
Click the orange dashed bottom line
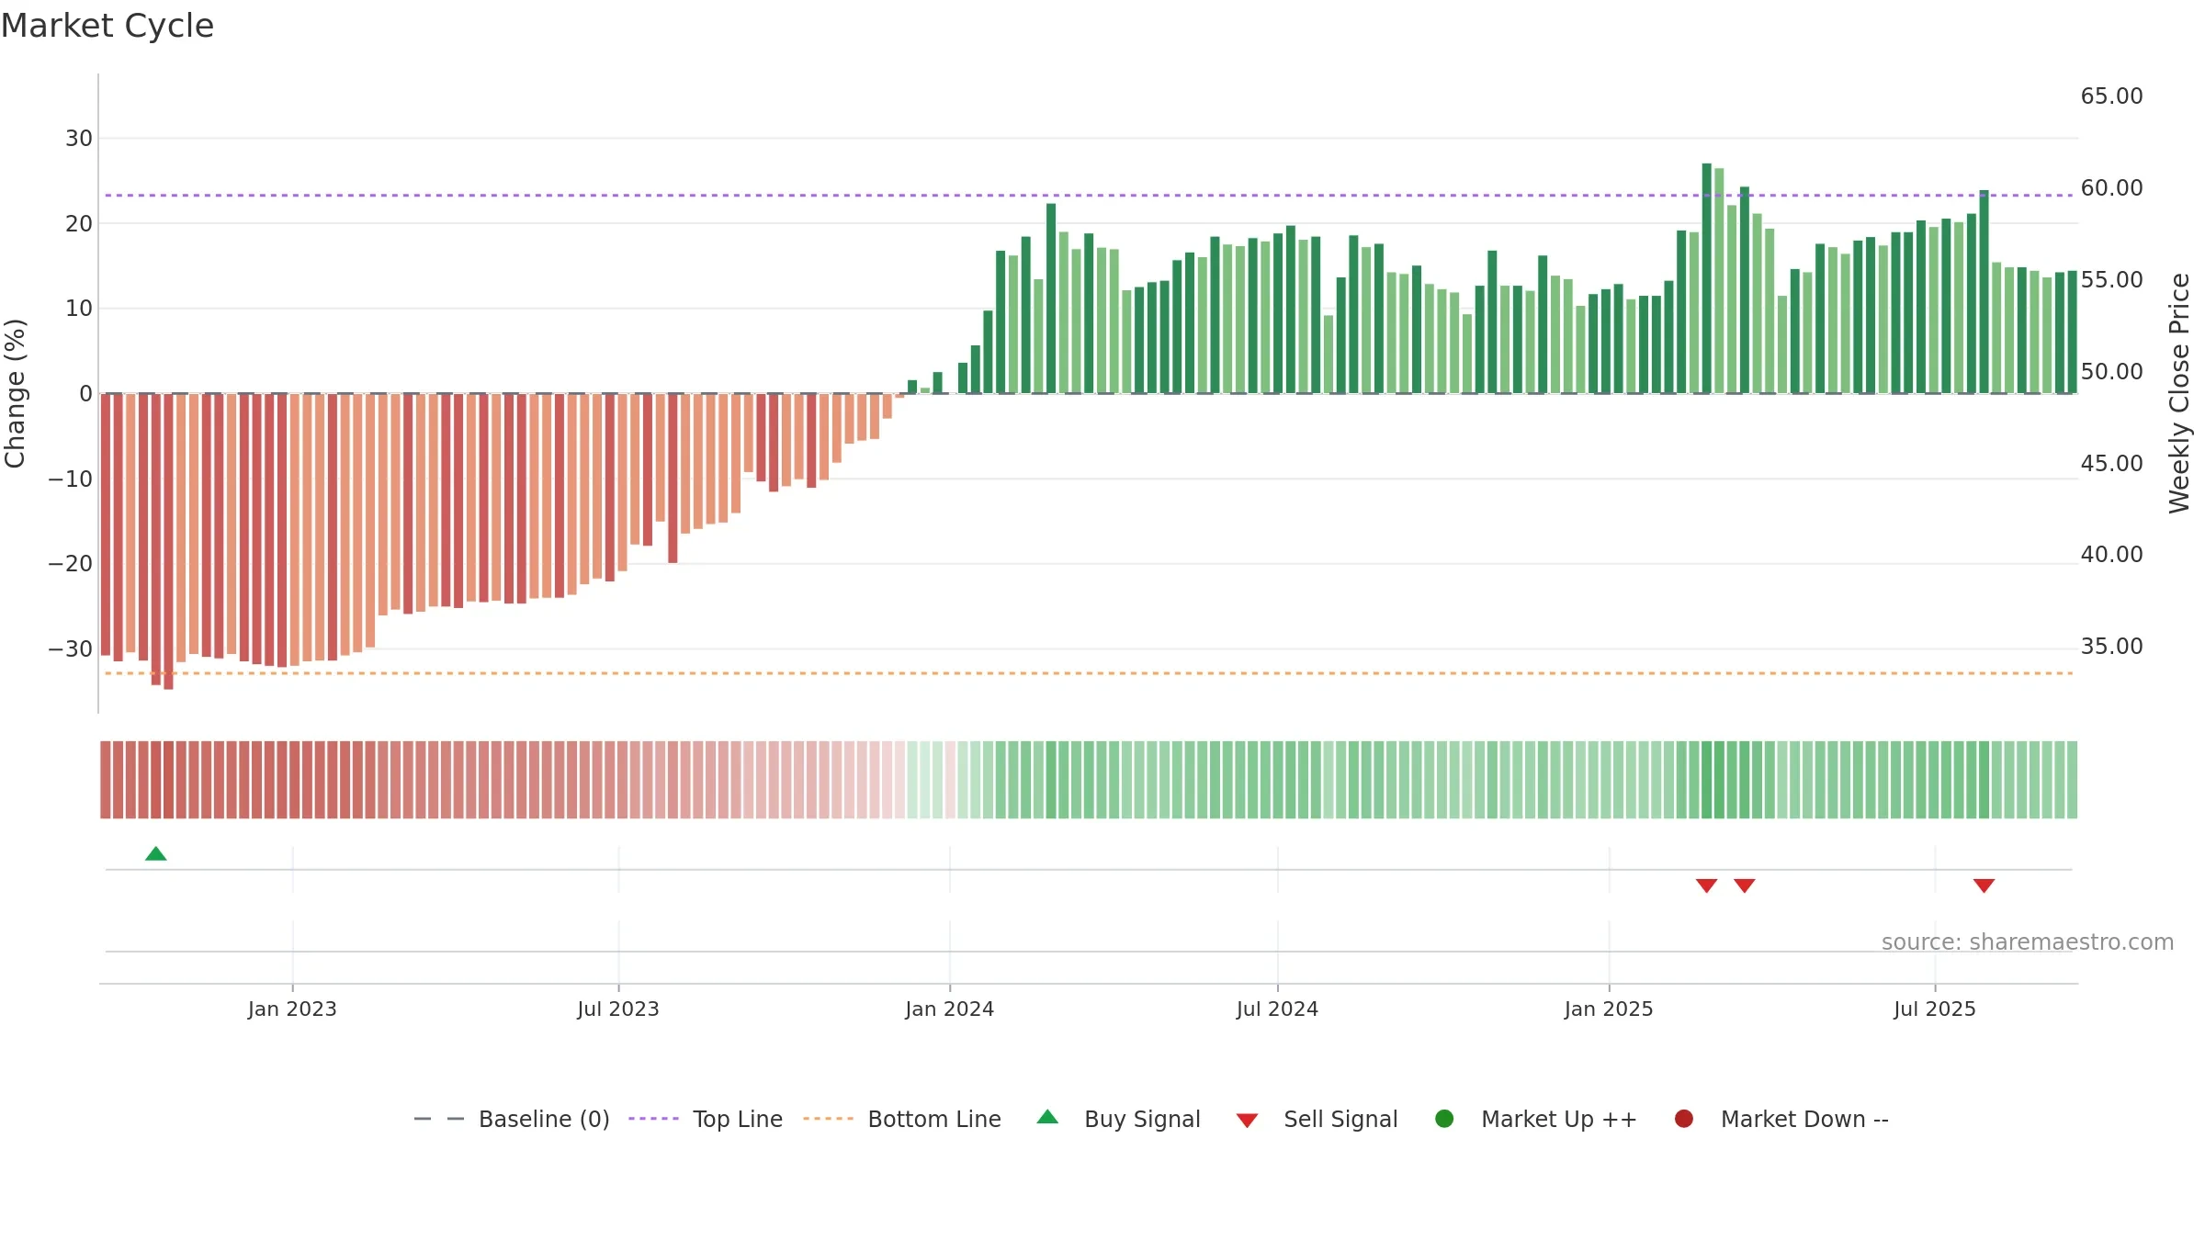1089,673
